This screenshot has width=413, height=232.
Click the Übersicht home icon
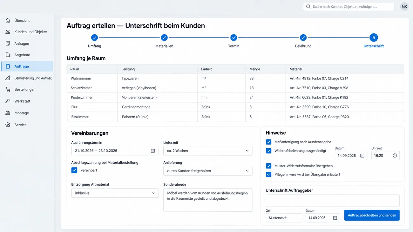(x=8, y=20)
